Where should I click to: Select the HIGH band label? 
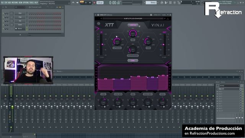tap(162, 94)
